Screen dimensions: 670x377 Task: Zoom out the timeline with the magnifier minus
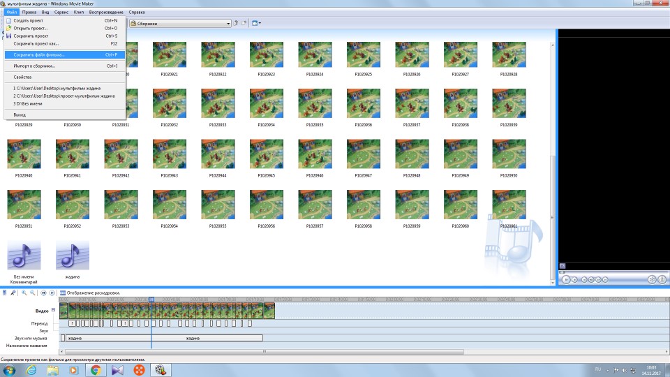pyautogui.click(x=33, y=293)
